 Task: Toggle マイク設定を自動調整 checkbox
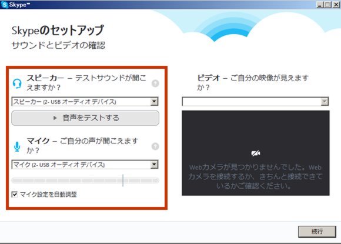pyautogui.click(x=15, y=194)
